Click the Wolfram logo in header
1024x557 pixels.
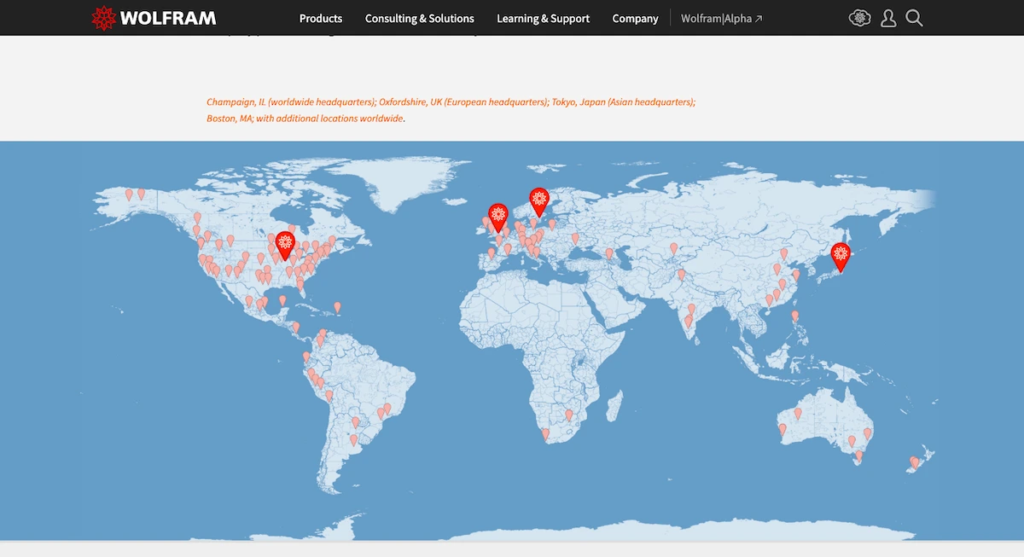click(x=154, y=18)
